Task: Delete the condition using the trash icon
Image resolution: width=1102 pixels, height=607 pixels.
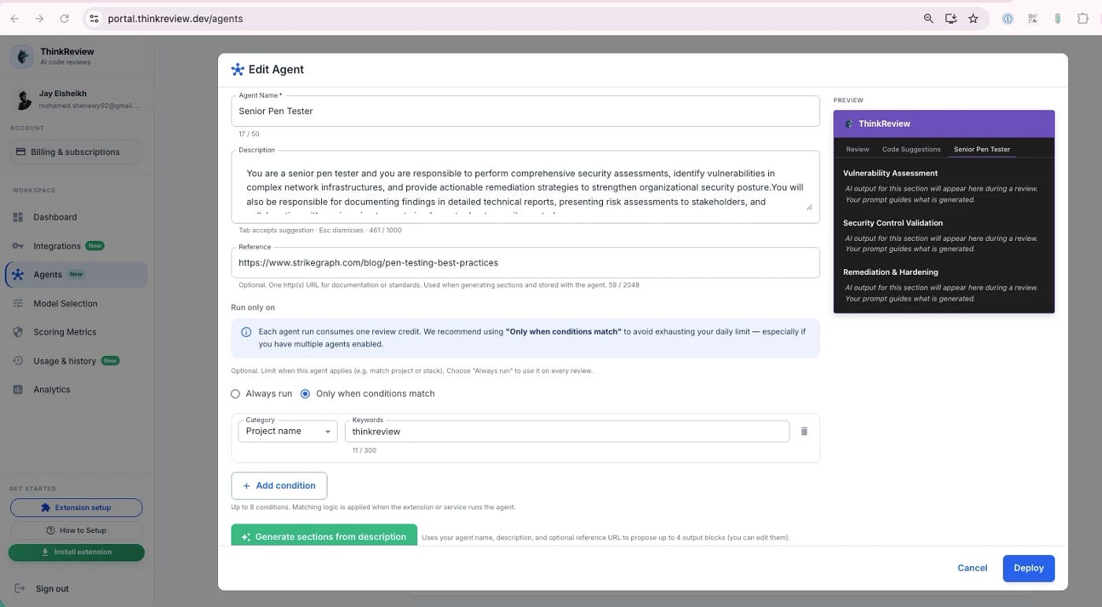Action: (x=804, y=431)
